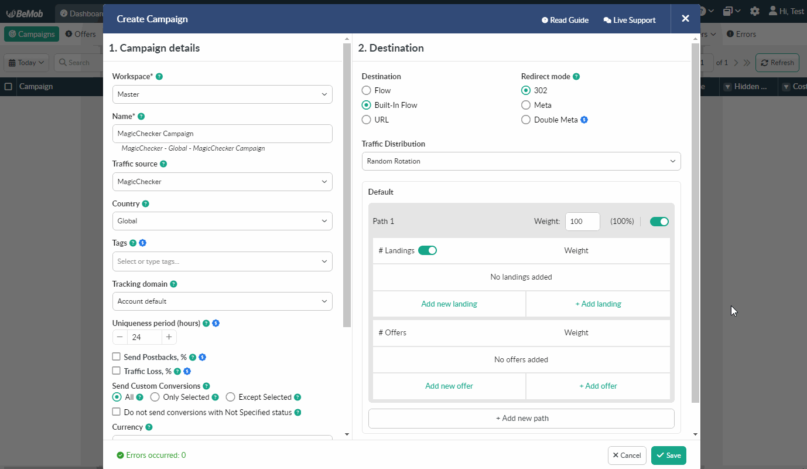Save the campaign

point(668,456)
